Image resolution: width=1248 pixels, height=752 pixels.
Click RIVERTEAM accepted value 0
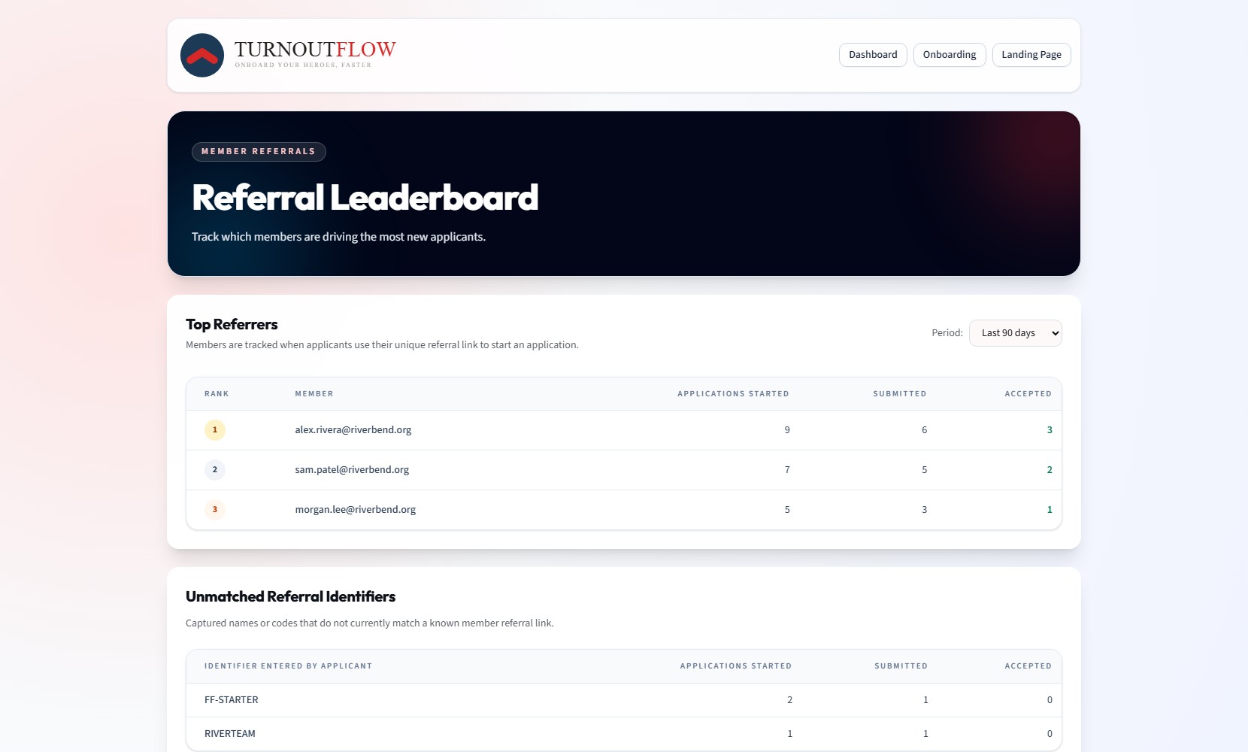1050,734
